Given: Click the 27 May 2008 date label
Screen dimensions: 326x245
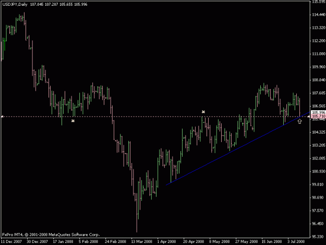Looking at the screenshot, I should tap(246, 242).
